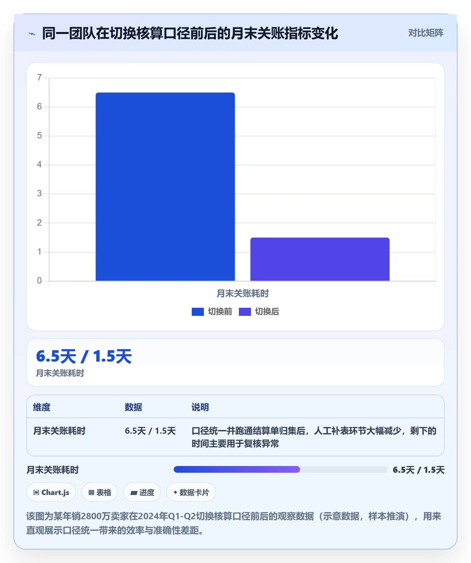
Task: Click the 月末关账耗时 x-axis label under chart
Action: 243,294
